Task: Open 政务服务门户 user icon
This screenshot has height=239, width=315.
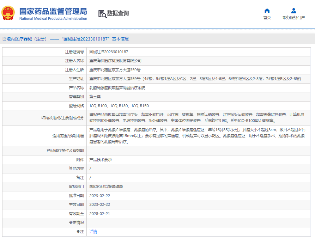Action: coord(293,11)
